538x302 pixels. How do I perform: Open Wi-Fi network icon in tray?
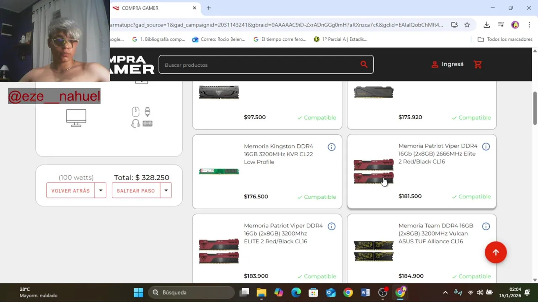coord(470,292)
